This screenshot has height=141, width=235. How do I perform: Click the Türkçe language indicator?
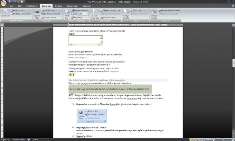tap(35, 140)
